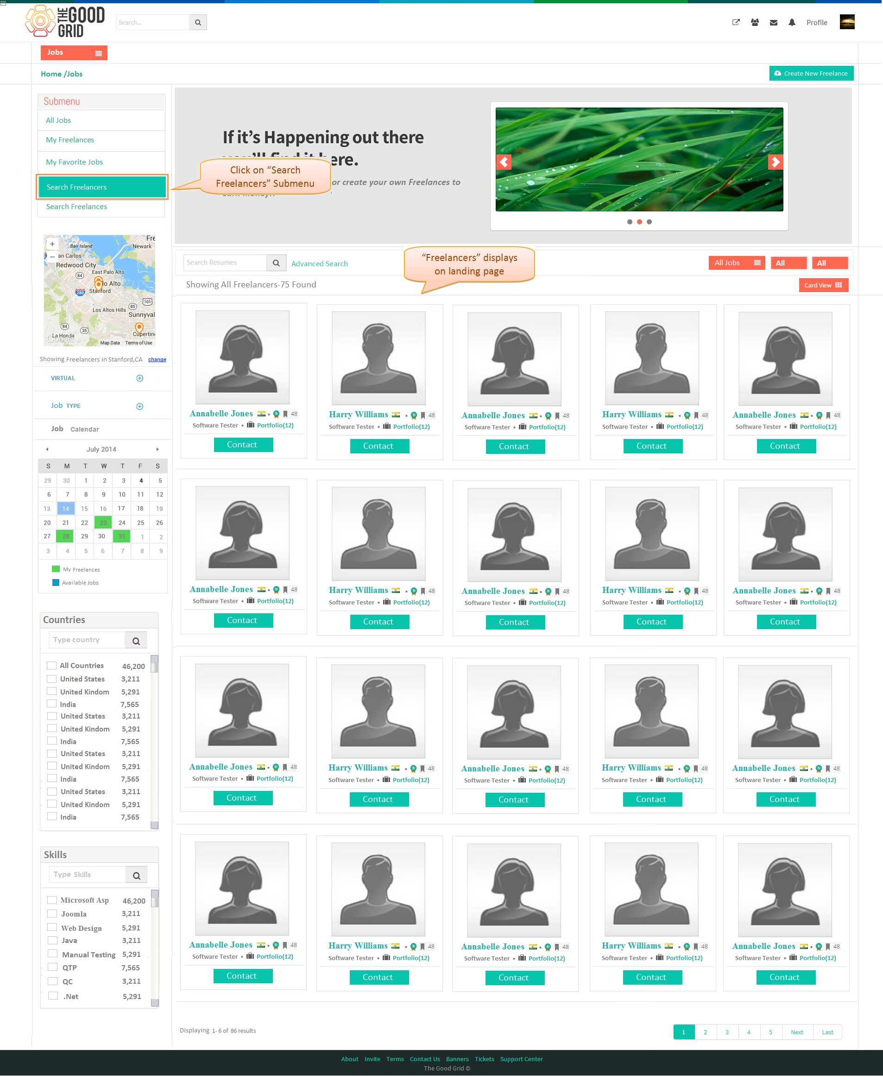Click the Last pagination button
The image size is (883, 1076).
pyautogui.click(x=827, y=1033)
